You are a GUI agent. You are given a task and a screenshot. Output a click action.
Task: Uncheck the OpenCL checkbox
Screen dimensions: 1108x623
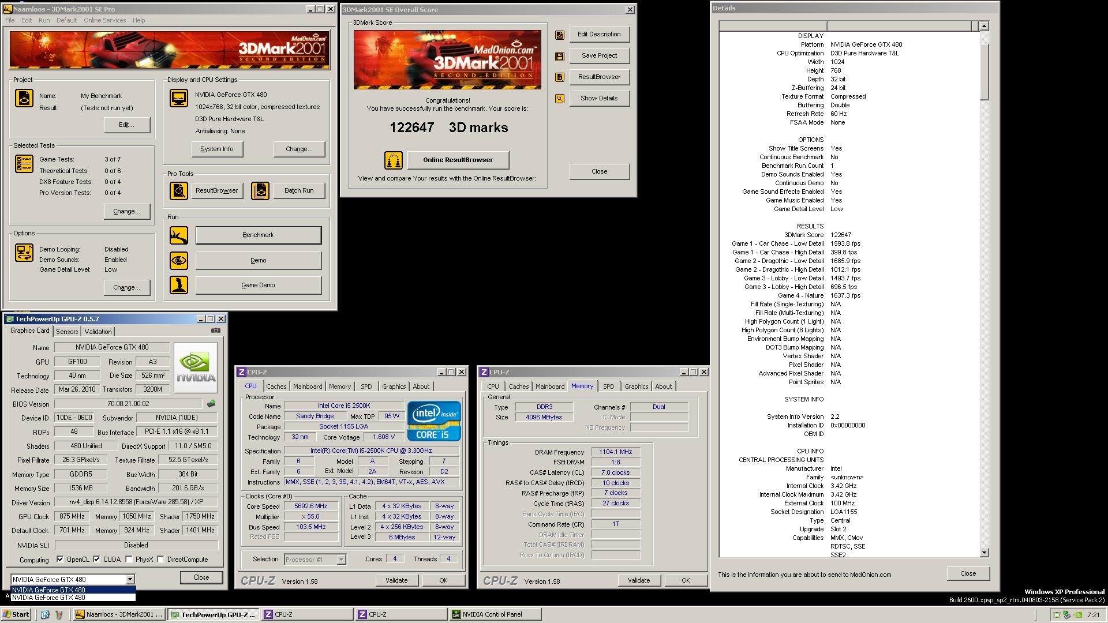(60, 559)
